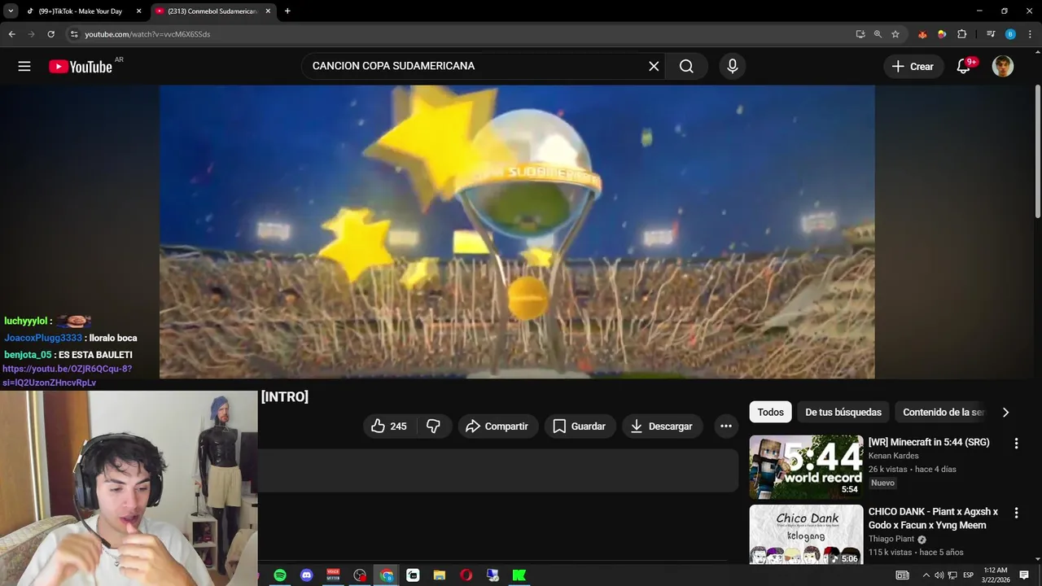
Task: Open the ESP language indicator
Action: [x=968, y=575]
